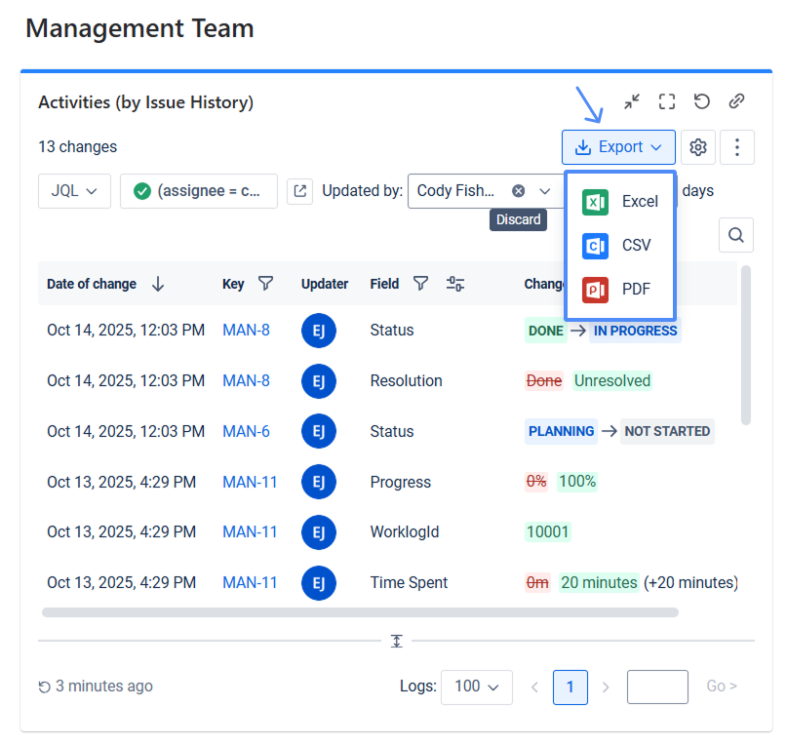Open issue MAN-11 link
The height and width of the screenshot is (746, 787).
pos(250,482)
